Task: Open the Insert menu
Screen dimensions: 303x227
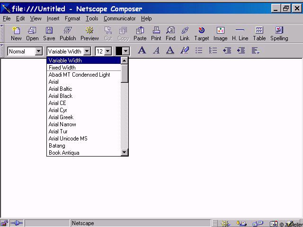Action: click(53, 18)
